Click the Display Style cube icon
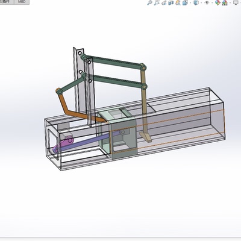This screenshot has height=241, width=241. point(196,2)
